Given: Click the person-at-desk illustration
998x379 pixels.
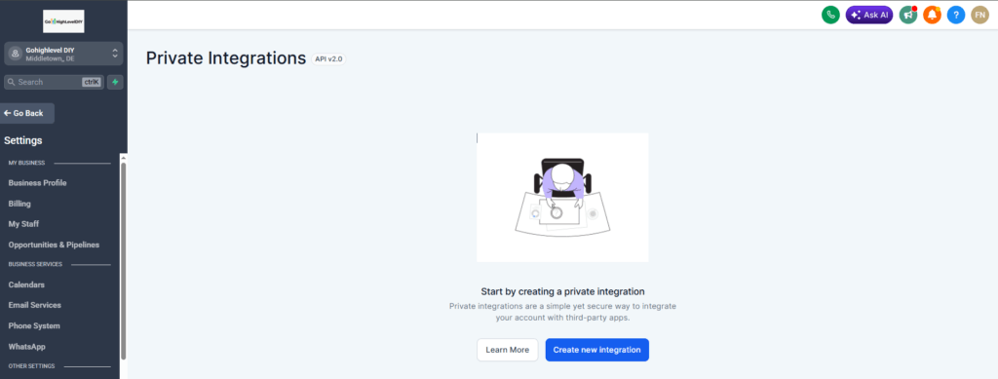Looking at the screenshot, I should (562, 197).
